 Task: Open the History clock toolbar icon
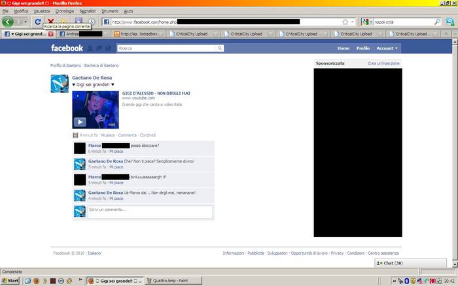coord(92,21)
